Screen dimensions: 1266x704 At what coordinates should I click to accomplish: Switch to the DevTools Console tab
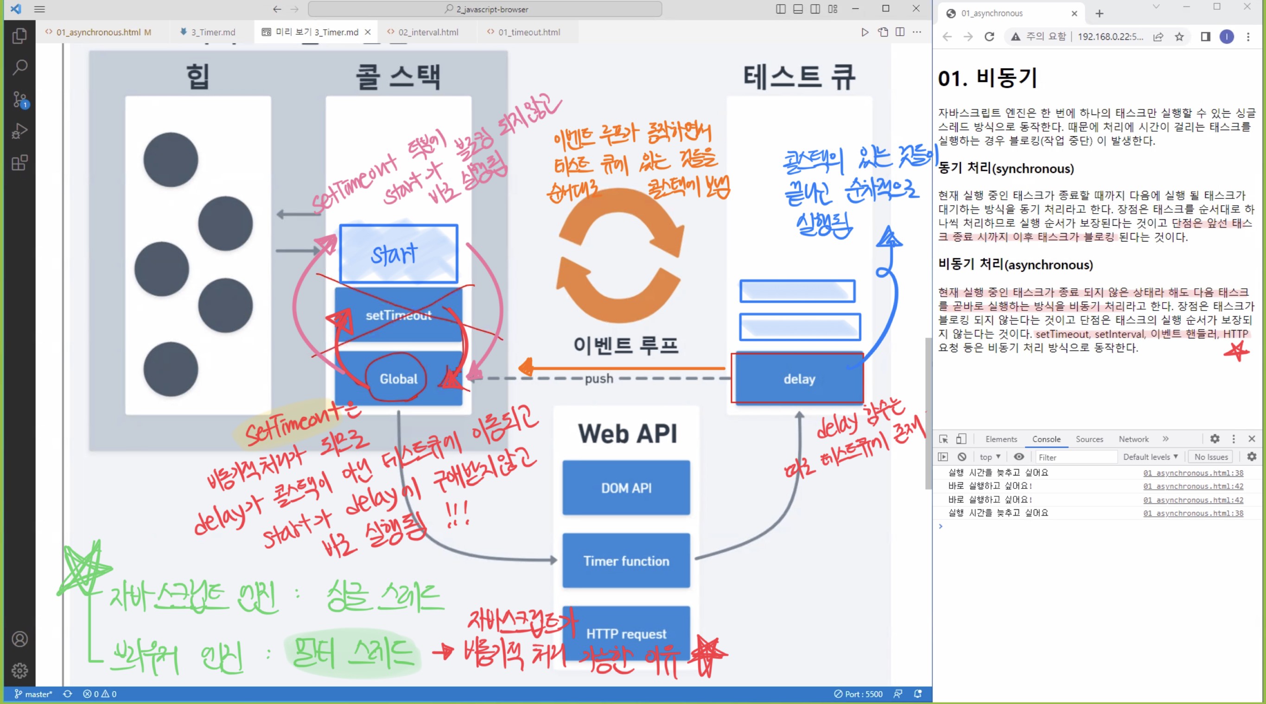[1046, 439]
